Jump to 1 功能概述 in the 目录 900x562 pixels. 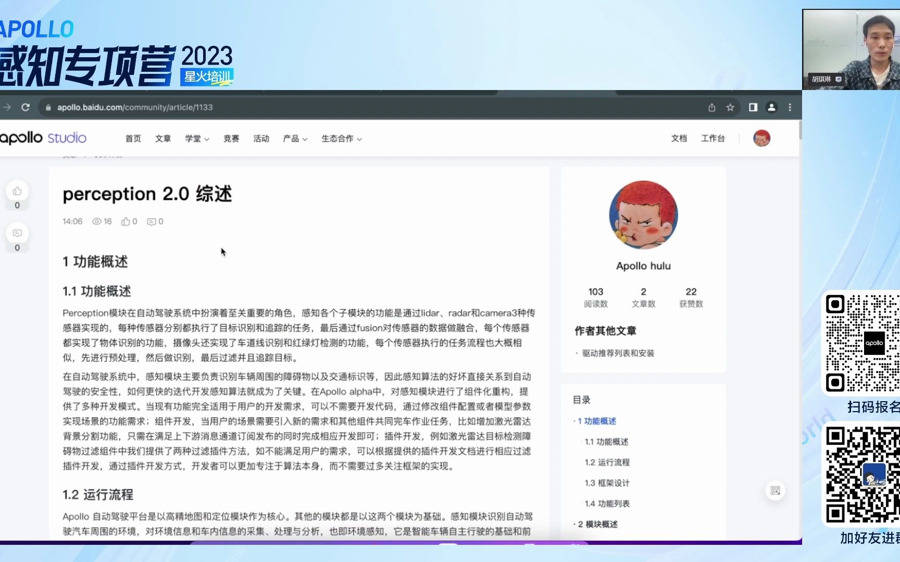pos(597,421)
